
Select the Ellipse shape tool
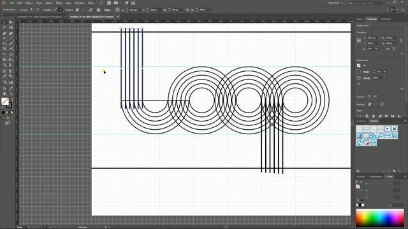pos(4,44)
